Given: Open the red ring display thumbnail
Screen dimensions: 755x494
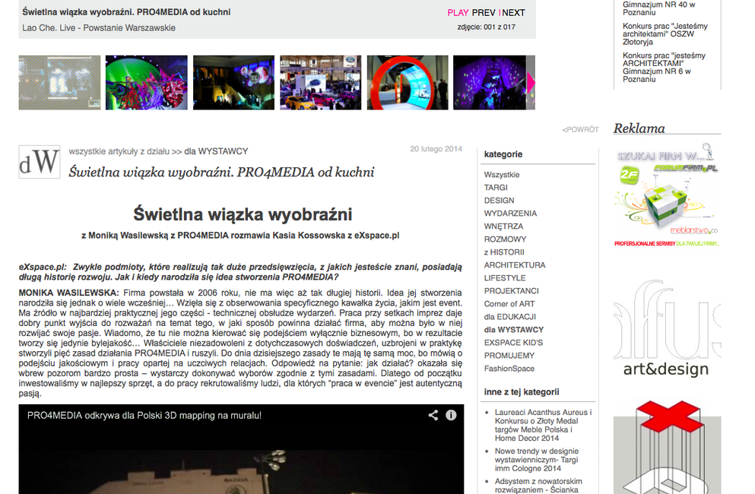Looking at the screenshot, I should coord(408,83).
